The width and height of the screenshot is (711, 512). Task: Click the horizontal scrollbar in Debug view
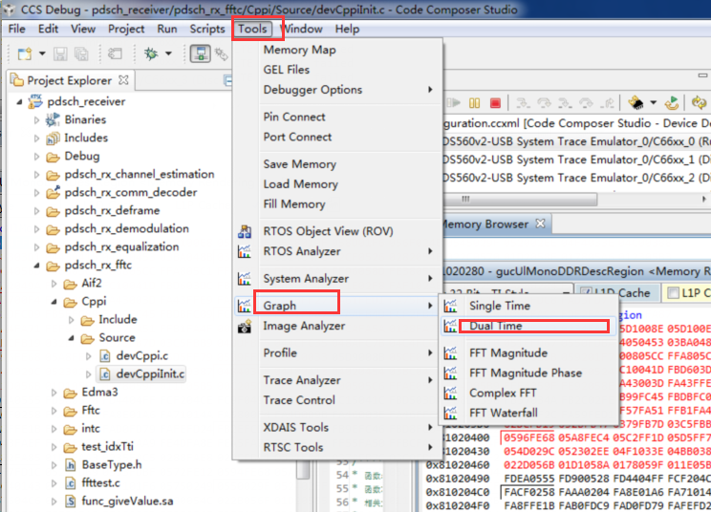coord(520,200)
